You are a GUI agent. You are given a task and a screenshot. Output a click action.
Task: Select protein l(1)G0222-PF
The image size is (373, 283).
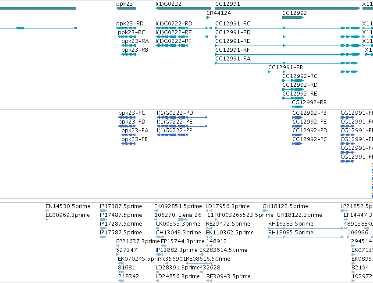(172, 135)
